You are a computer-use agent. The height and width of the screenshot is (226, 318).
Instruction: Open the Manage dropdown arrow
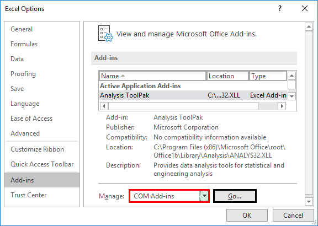click(x=204, y=196)
